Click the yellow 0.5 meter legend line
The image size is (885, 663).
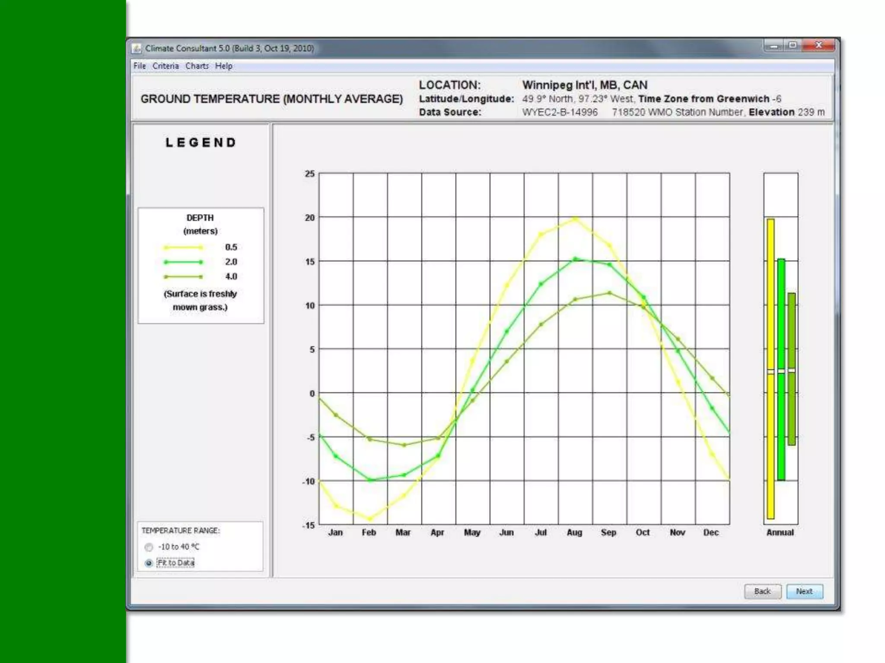[x=183, y=248]
